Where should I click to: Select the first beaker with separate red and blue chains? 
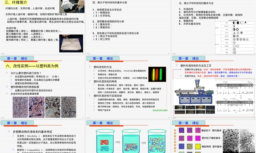click(x=105, y=141)
